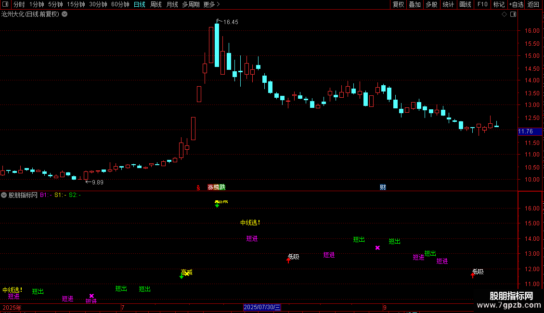
Task: Click the 返回 back button
Action: pyautogui.click(x=533, y=4)
